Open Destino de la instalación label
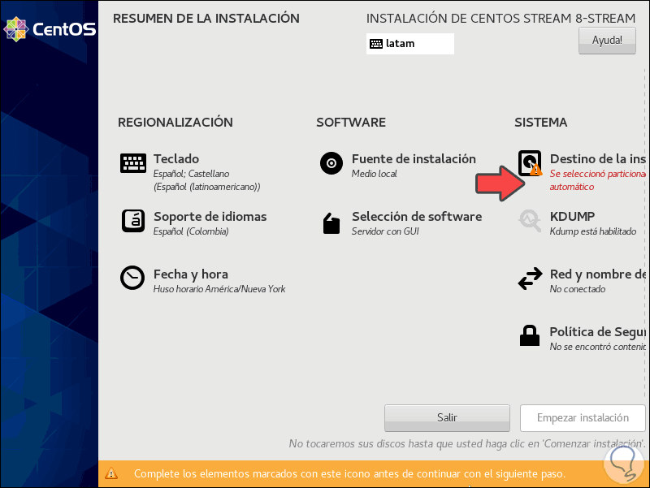This screenshot has height=488, width=650. point(597,158)
